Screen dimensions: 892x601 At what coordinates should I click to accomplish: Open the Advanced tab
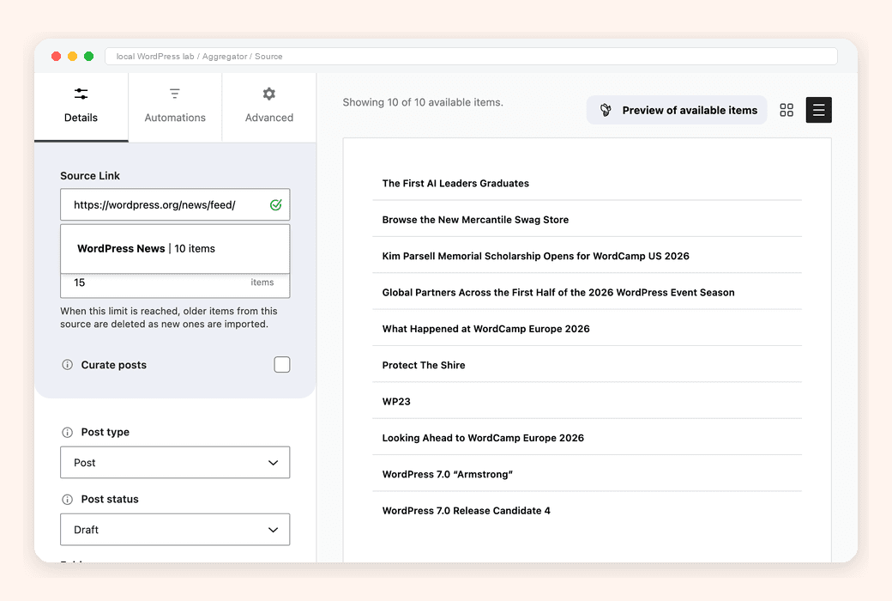269,107
